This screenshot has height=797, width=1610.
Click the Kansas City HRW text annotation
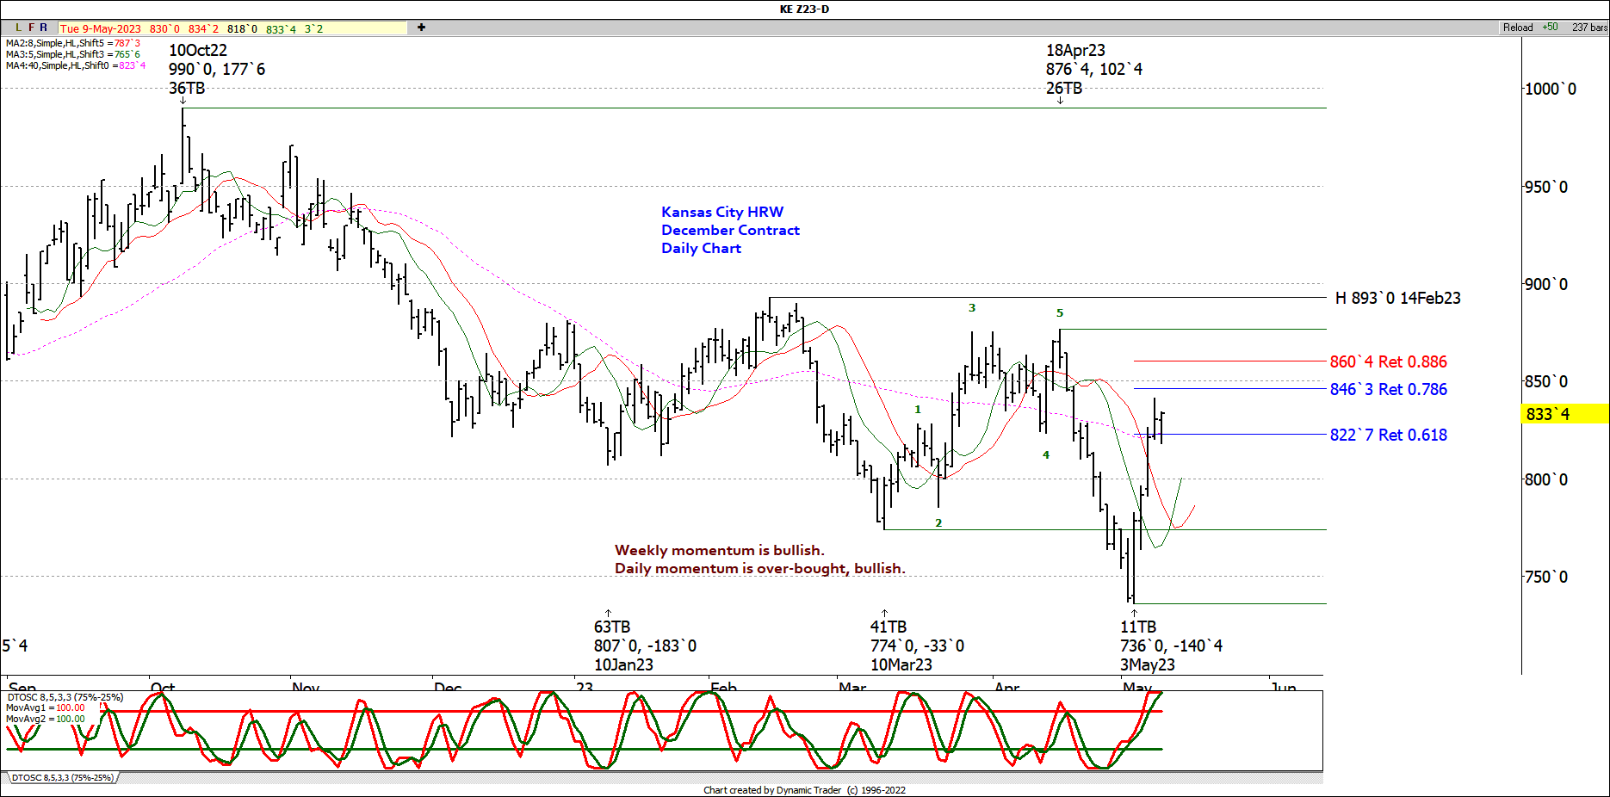722,212
